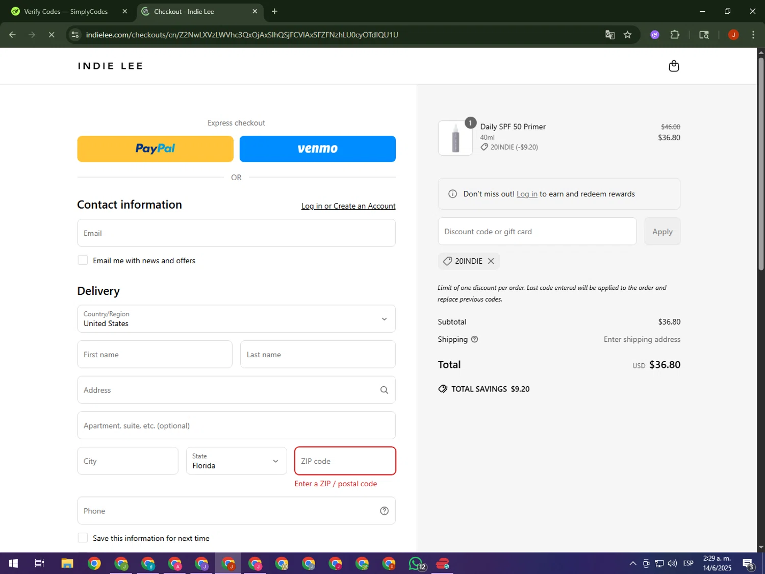The height and width of the screenshot is (574, 765).
Task: Show hidden system tray icons
Action: tap(632, 563)
